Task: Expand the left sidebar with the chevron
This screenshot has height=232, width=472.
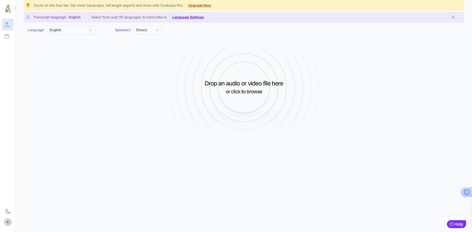Action: click(x=15, y=8)
